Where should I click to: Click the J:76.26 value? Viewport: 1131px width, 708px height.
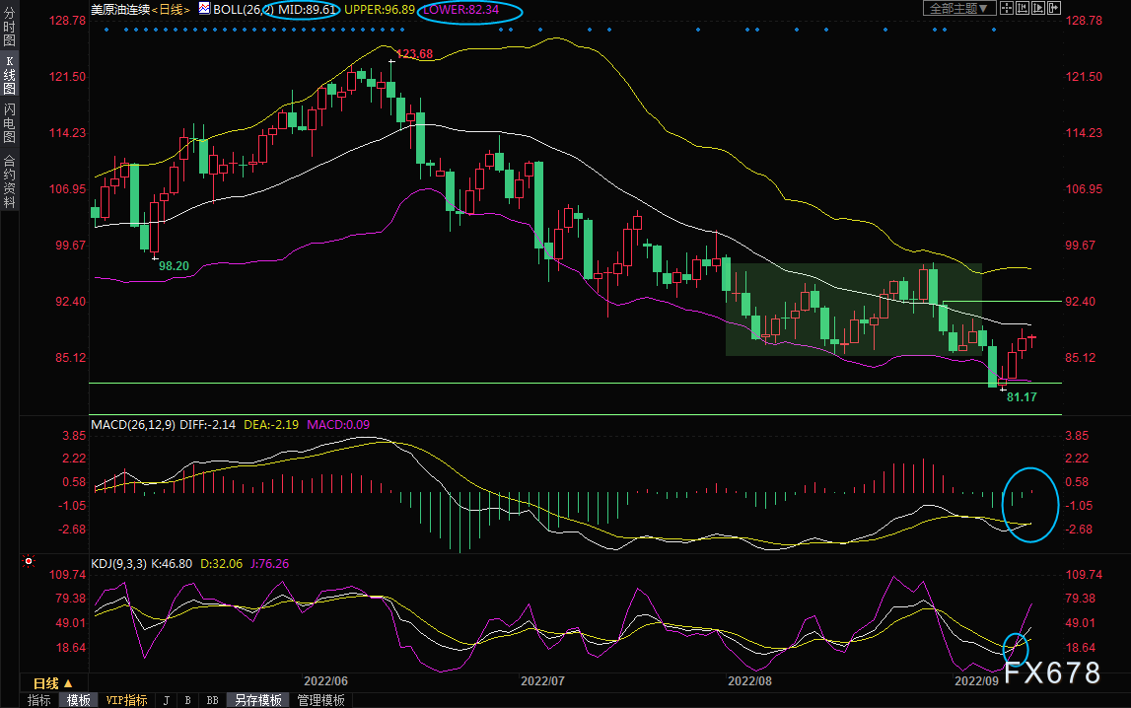tap(270, 564)
